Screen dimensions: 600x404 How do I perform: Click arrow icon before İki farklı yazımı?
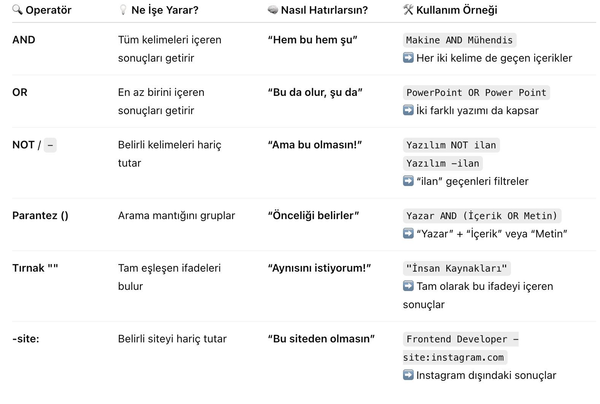[x=408, y=110]
